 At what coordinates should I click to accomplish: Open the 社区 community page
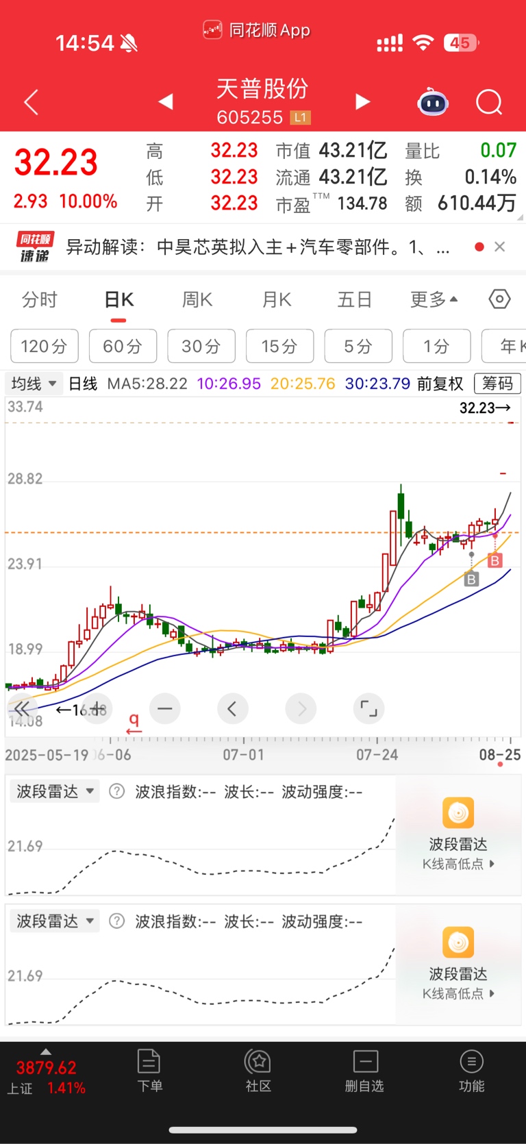click(258, 1071)
